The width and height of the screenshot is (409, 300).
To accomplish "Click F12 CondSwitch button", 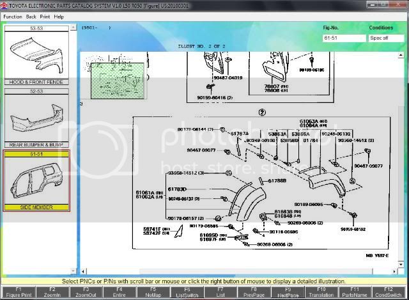I will 389,292.
